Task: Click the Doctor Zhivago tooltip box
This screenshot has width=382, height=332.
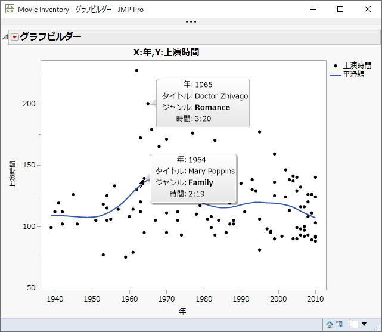Action: [x=203, y=103]
